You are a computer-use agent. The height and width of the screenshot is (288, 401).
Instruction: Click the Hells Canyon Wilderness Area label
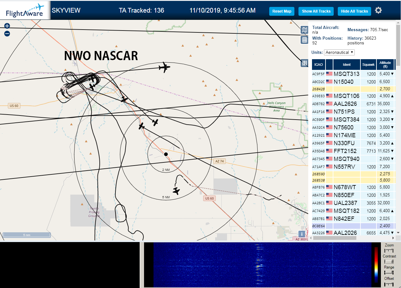pos(276,107)
